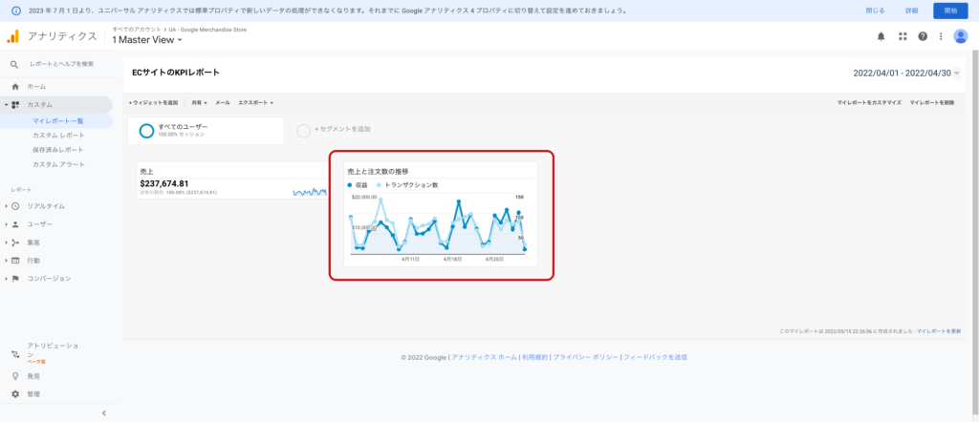Viewport: 979px width, 422px height.
Task: Open the three-dot more options menu
Action: [x=941, y=36]
